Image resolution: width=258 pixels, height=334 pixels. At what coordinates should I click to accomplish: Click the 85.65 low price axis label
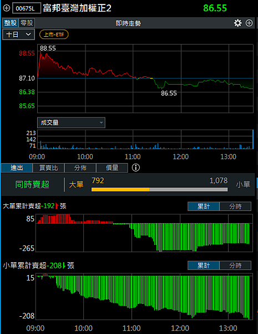point(27,106)
